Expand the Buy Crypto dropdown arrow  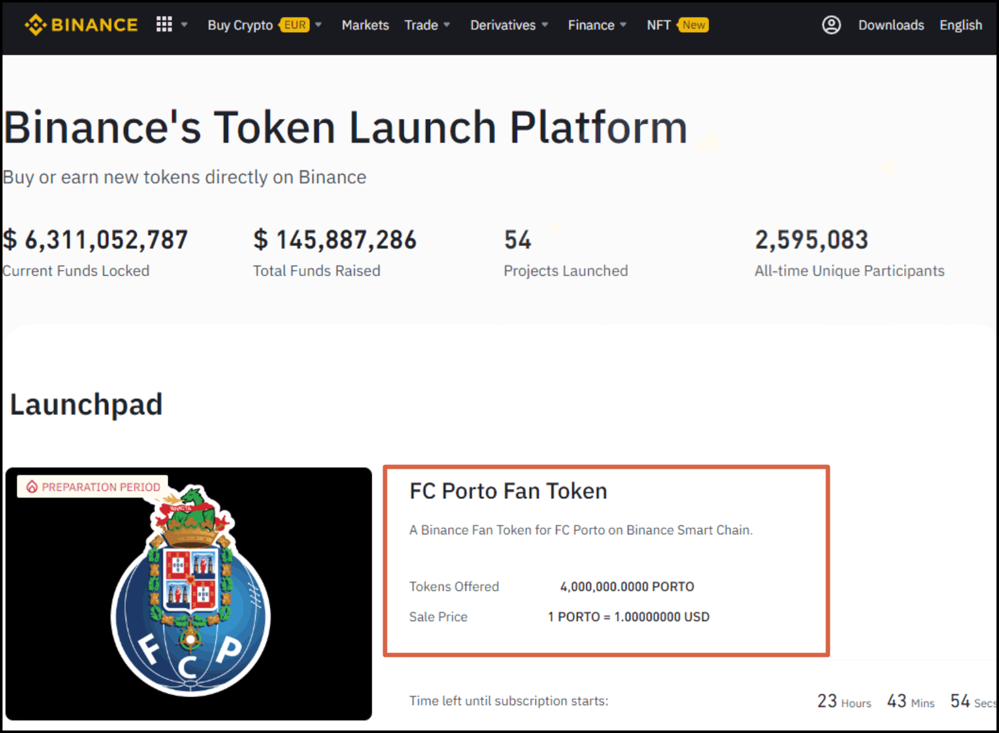point(319,25)
